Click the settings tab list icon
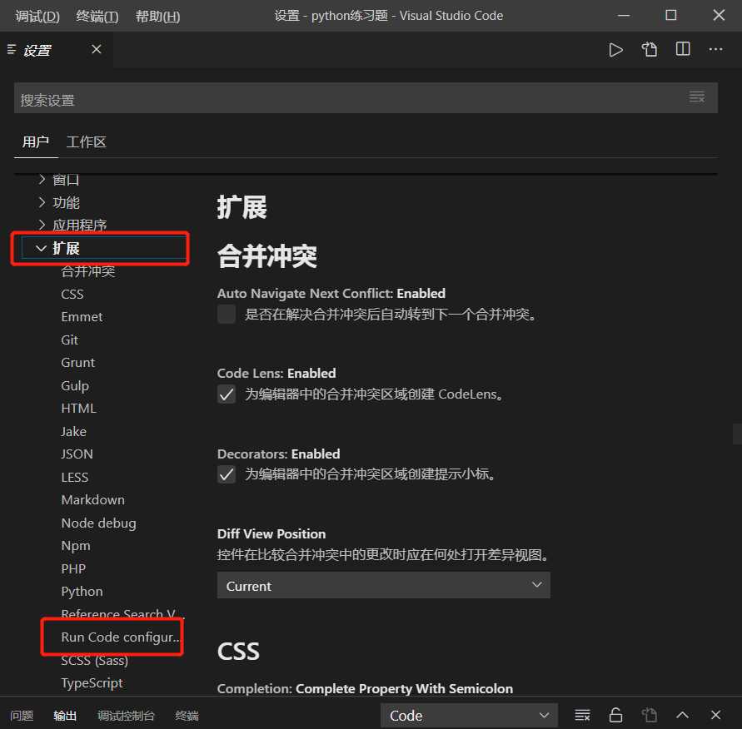 (12, 49)
